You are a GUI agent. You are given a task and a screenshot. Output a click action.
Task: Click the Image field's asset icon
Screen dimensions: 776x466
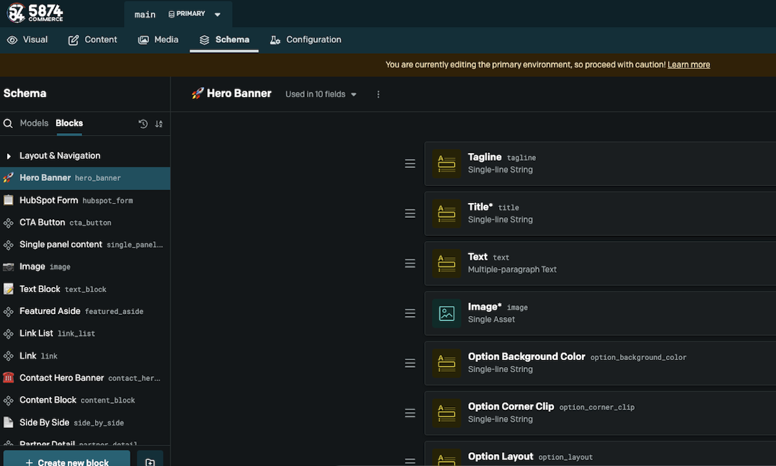[447, 313]
